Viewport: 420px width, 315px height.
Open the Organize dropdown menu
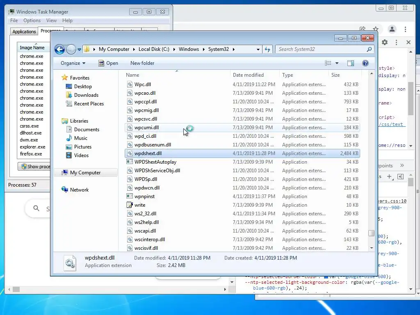pyautogui.click(x=73, y=63)
